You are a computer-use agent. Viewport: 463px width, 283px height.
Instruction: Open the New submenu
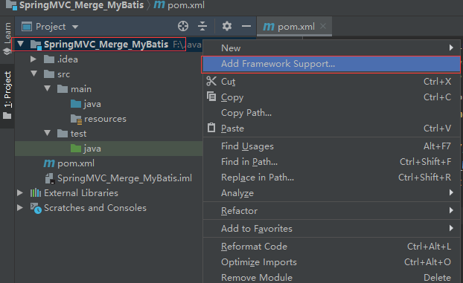tap(331, 48)
